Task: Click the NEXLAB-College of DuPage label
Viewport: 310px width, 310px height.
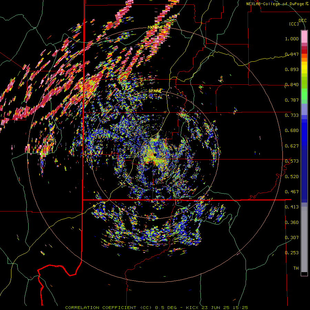Action: click(276, 4)
